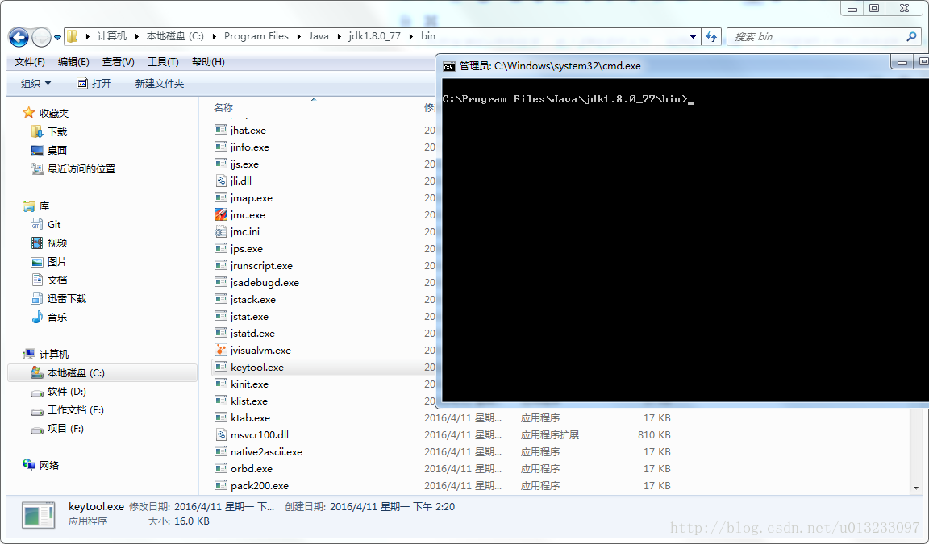
Task: Expand the 组织 dropdown button
Action: pyautogui.click(x=35, y=84)
